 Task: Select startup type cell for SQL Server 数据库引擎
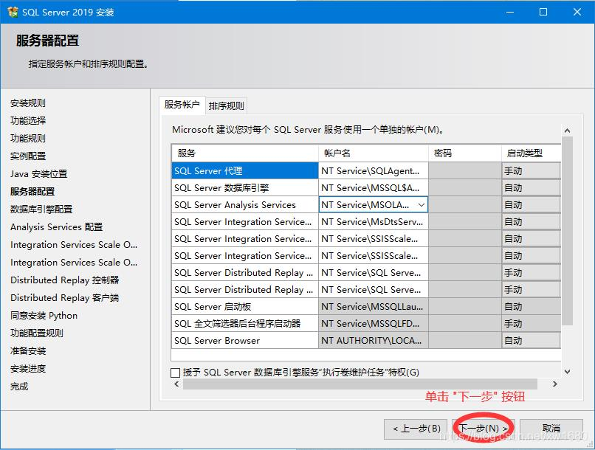(530, 188)
